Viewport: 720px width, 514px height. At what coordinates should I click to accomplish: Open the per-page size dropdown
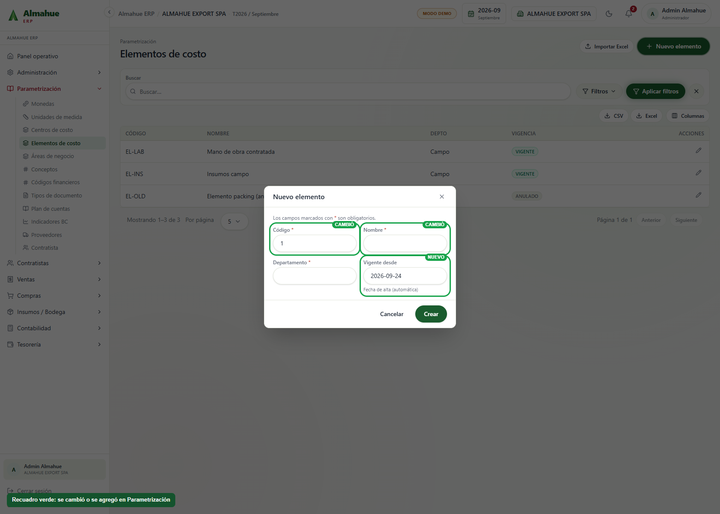234,221
